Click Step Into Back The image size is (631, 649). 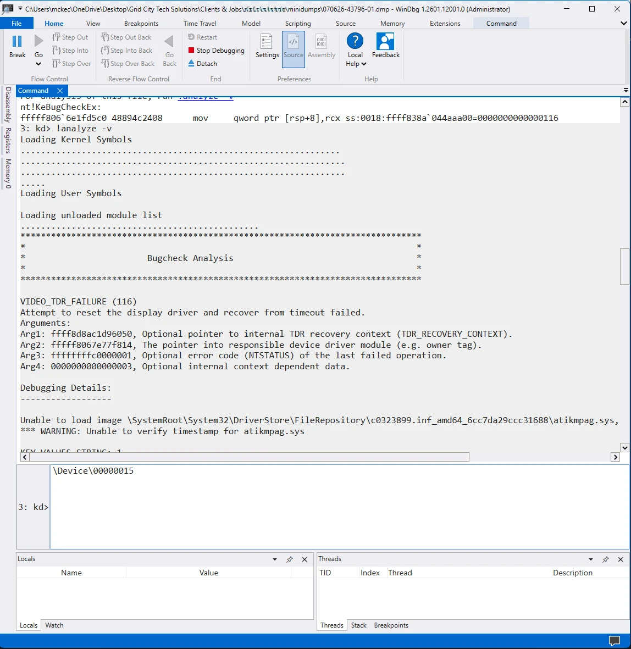(127, 51)
